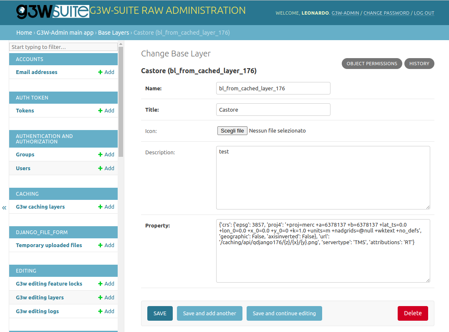Image resolution: width=449 pixels, height=332 pixels.
Task: Open the Editing section header
Action: (x=63, y=271)
